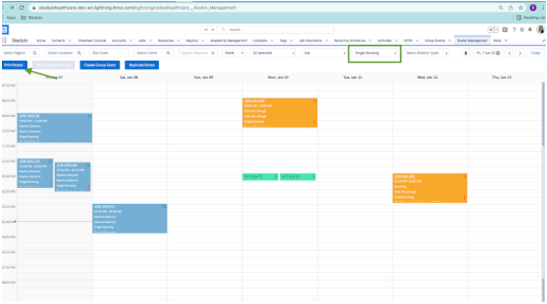Open the Friday 9 AM blue job card
Screen dimensions: 547x304
55,128
